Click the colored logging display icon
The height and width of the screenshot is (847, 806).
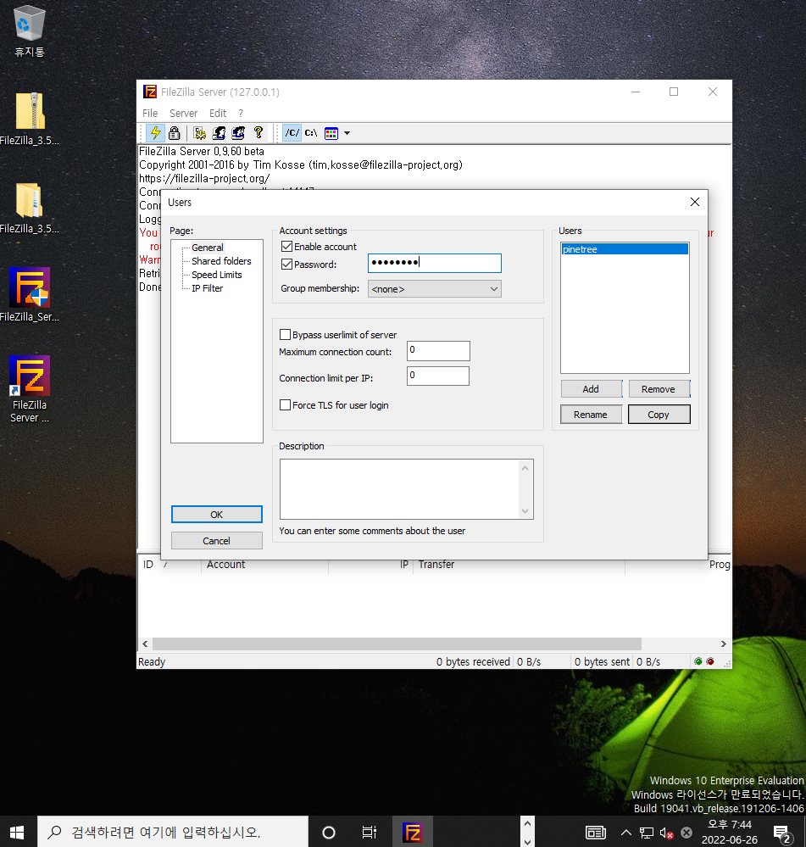330,133
